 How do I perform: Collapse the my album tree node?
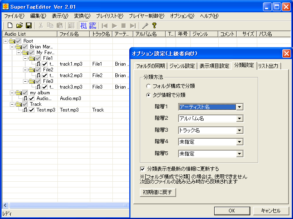point(12,93)
